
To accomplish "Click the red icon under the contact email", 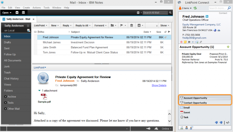I will pos(181,42).
